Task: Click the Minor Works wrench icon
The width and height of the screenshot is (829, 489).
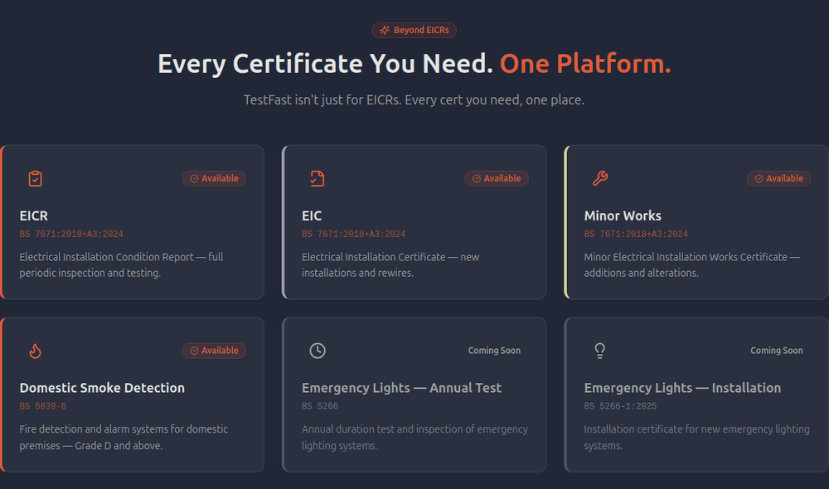Action: [600, 179]
